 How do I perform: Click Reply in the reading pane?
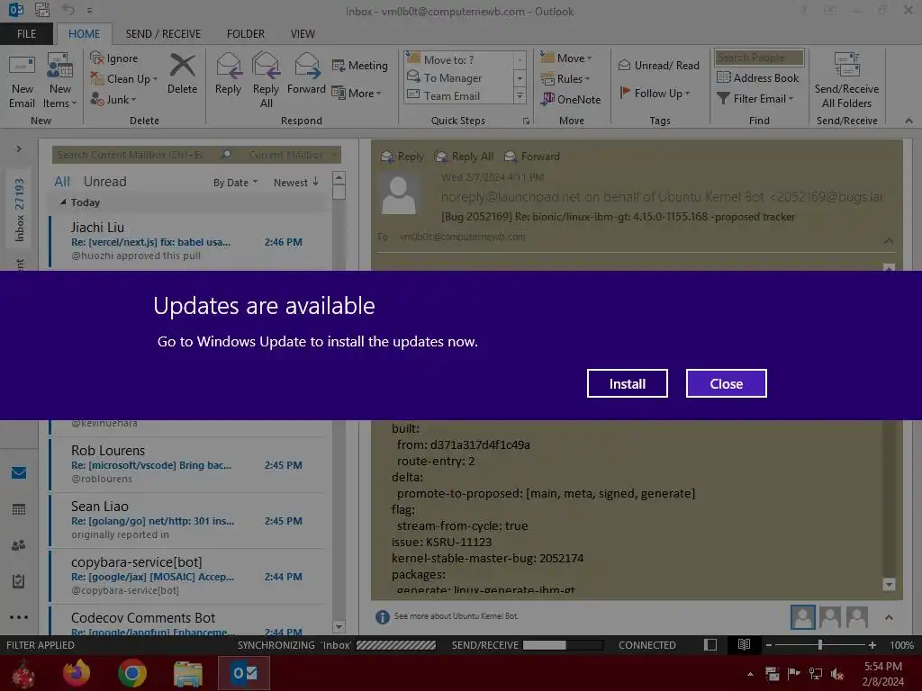[402, 157]
